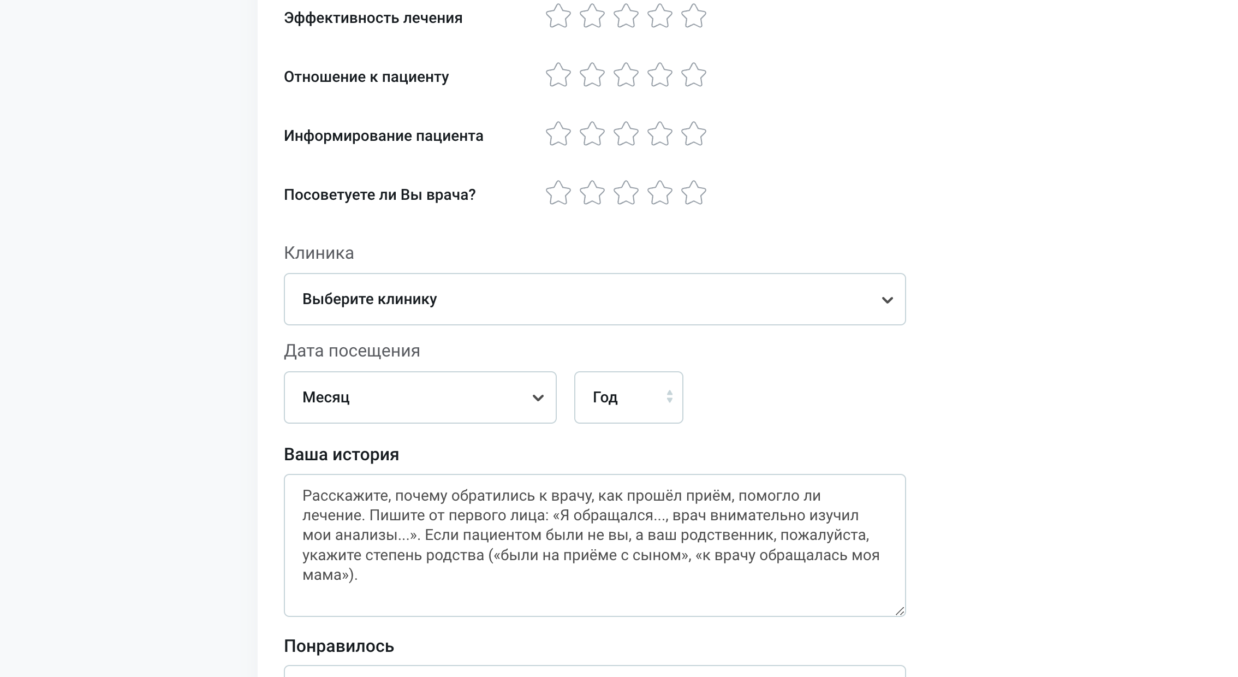Click the Месяц dropdown chevron arrow
This screenshot has width=1238, height=677.
coord(538,398)
